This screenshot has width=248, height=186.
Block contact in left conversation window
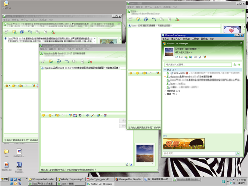click(x=53, y=32)
